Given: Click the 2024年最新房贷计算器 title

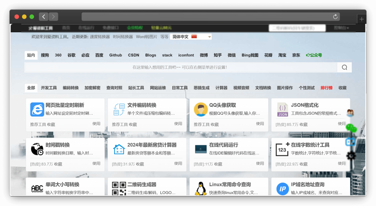Looking at the screenshot, I should 152,145.
